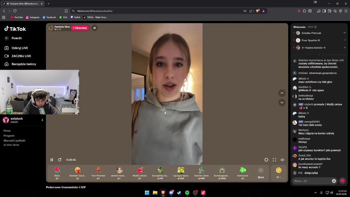Open Narzędzia twórcy in sidebar
Image resolution: width=350 pixels, height=197 pixels.
20,64
